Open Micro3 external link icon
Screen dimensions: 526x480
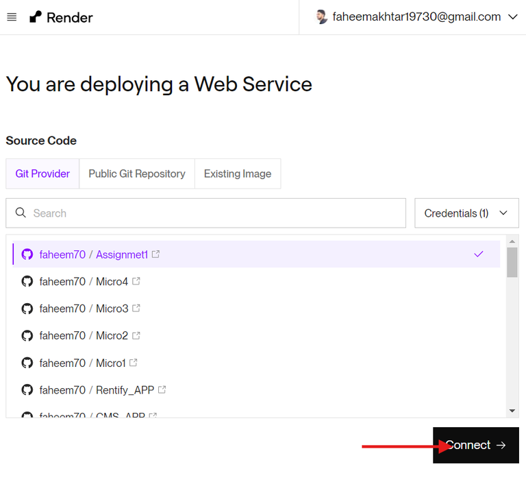point(136,308)
